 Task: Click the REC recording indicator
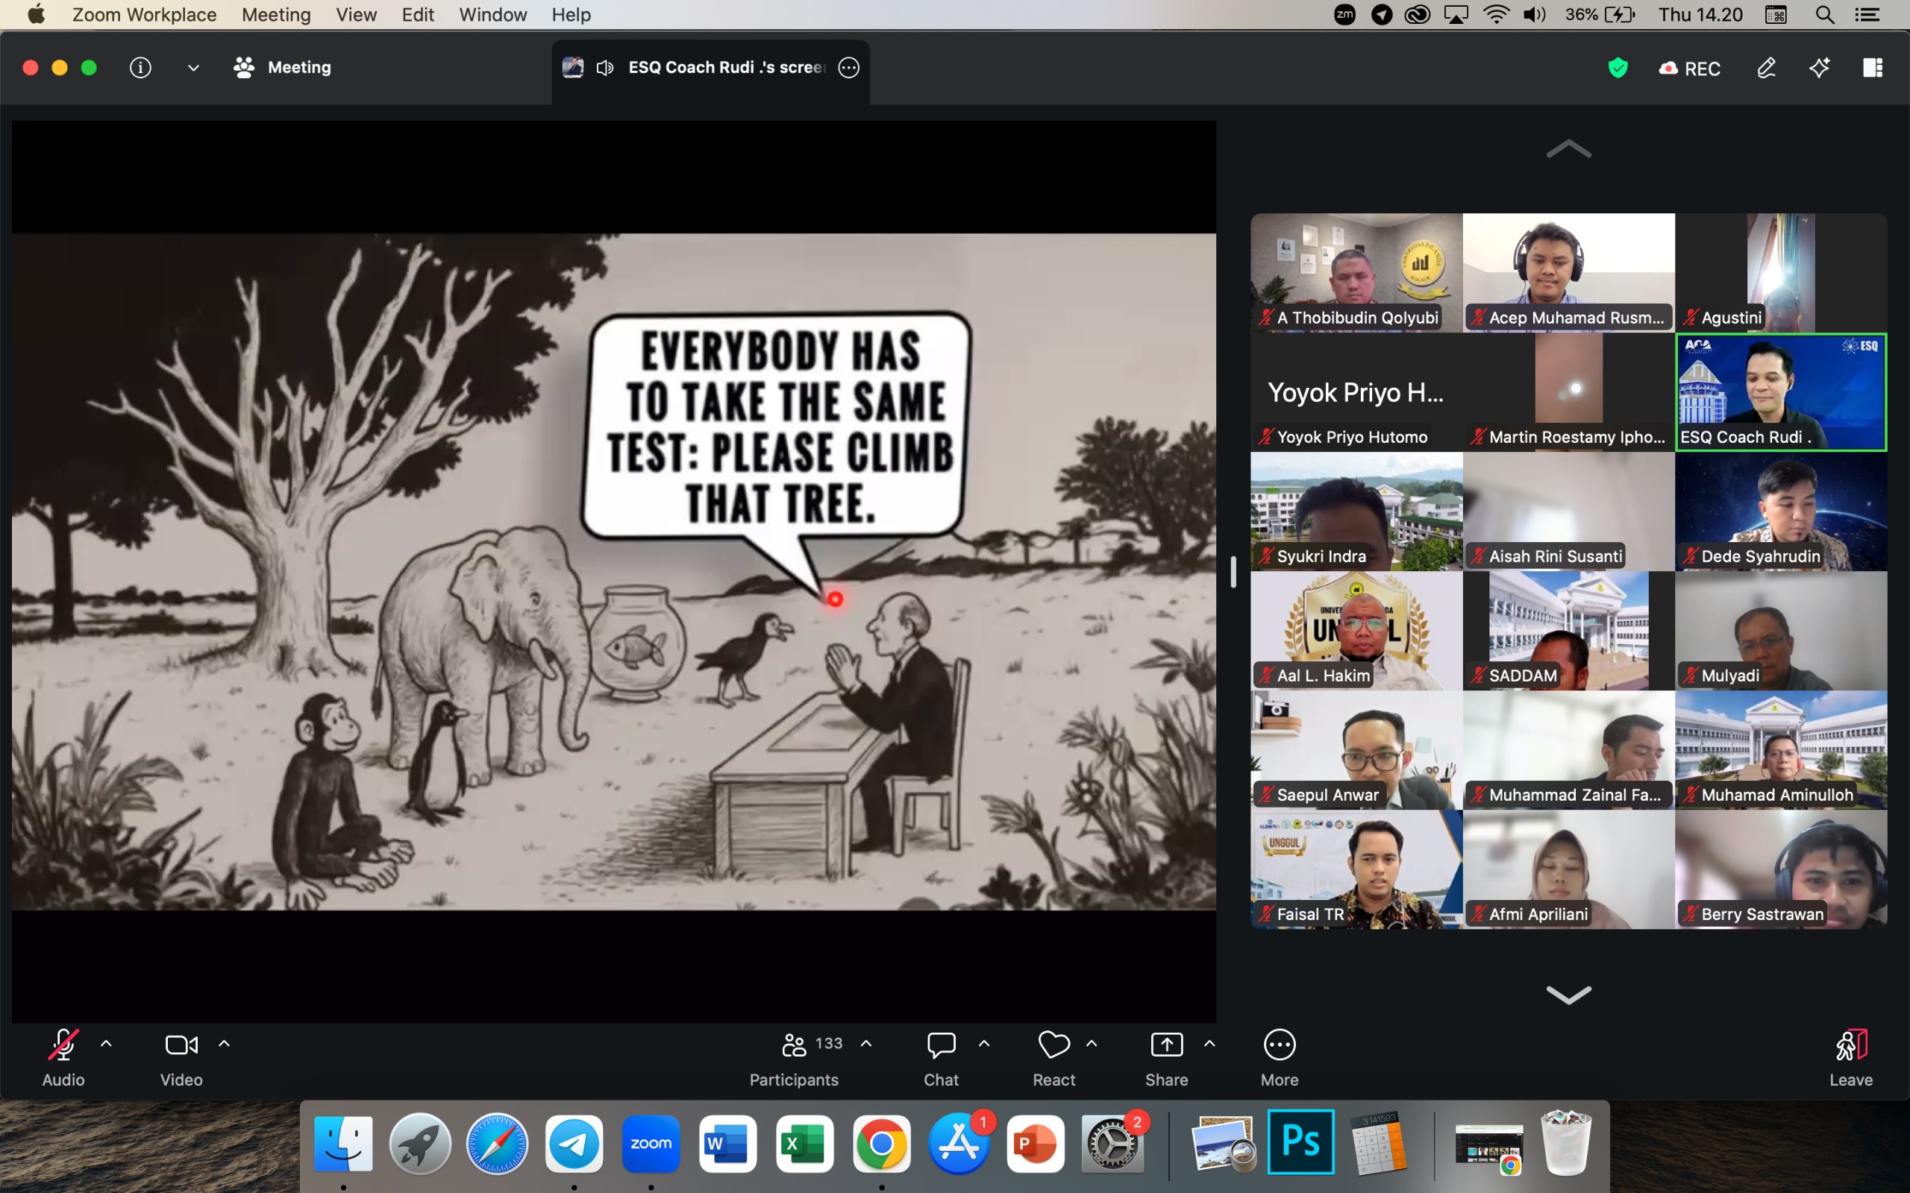pyautogui.click(x=1689, y=69)
